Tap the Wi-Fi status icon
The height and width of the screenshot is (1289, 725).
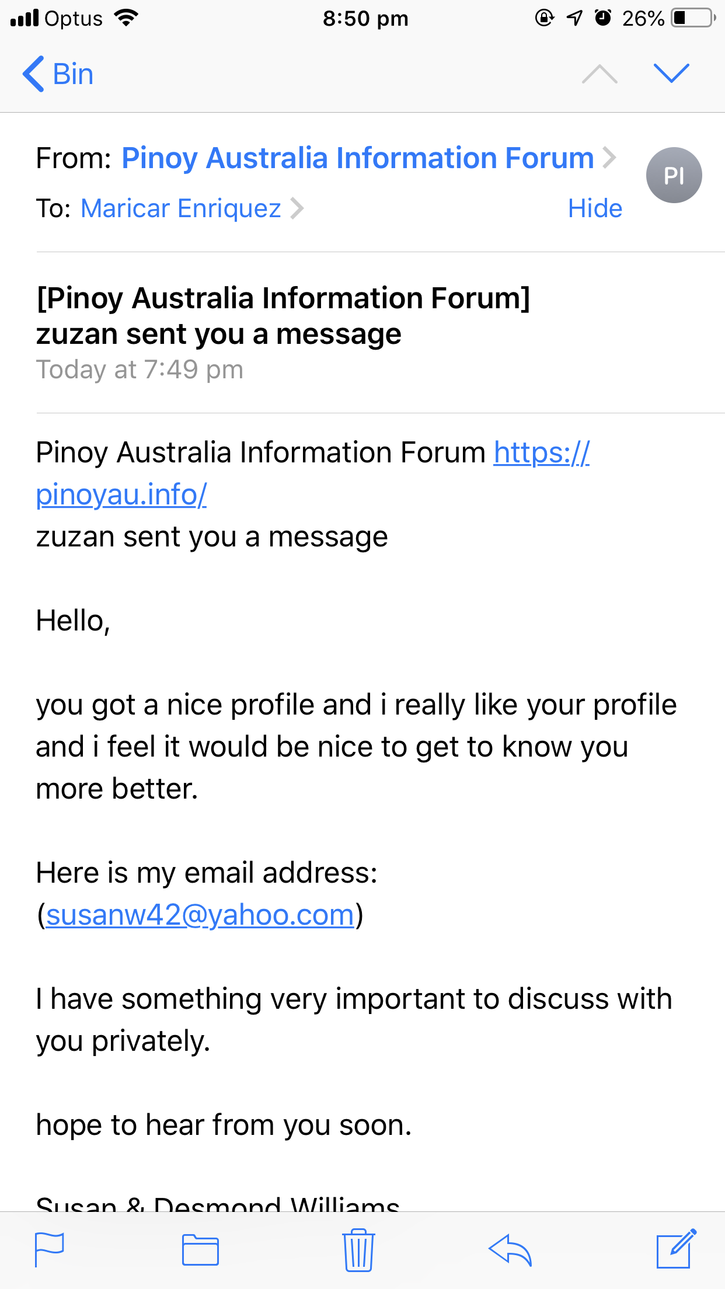coord(126,18)
